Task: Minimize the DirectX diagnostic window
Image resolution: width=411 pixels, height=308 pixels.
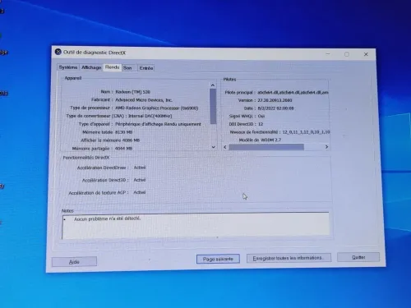Action: pyautogui.click(x=328, y=54)
